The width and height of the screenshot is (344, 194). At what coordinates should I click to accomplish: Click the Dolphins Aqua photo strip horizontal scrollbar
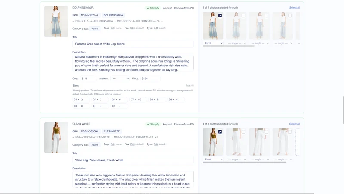[x=228, y=46]
